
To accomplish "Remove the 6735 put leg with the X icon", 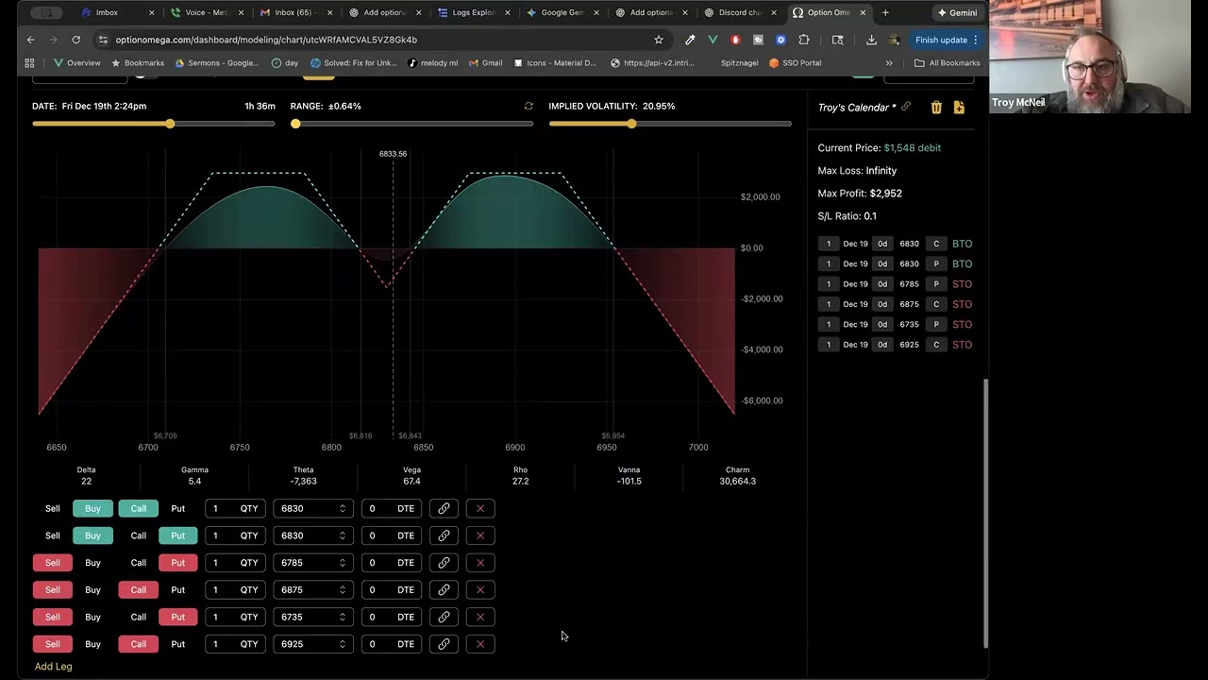I will click(480, 617).
